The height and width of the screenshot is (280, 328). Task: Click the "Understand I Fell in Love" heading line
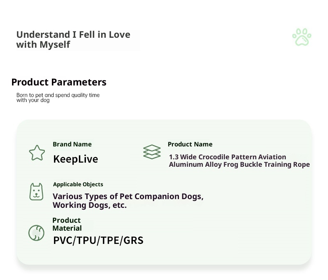point(73,35)
